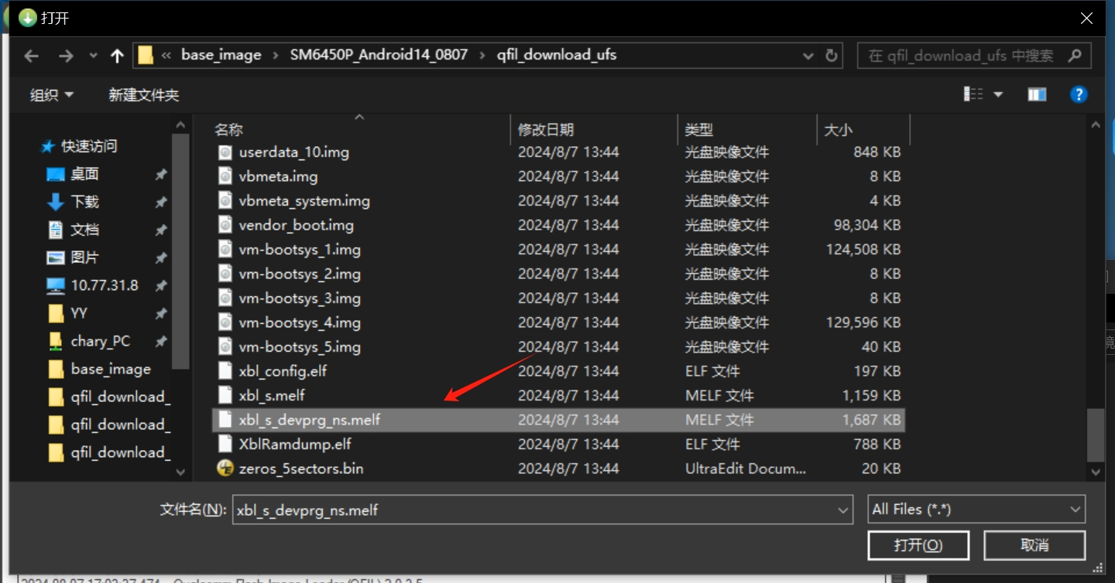1115x583 pixels.
Task: Open the recent locations dropdown arrow
Action: (94, 56)
